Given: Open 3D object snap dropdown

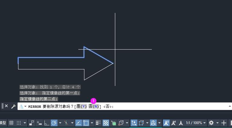Looking at the screenshot, I should point(127,123).
